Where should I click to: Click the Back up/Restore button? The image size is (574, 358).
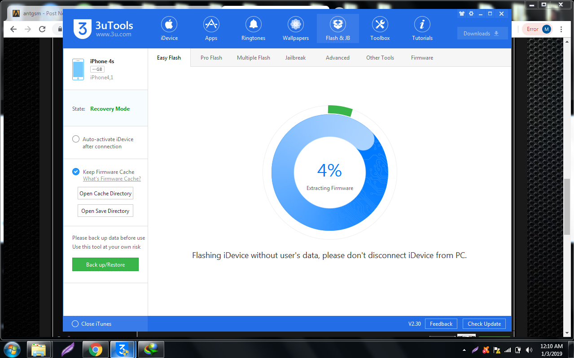105,264
